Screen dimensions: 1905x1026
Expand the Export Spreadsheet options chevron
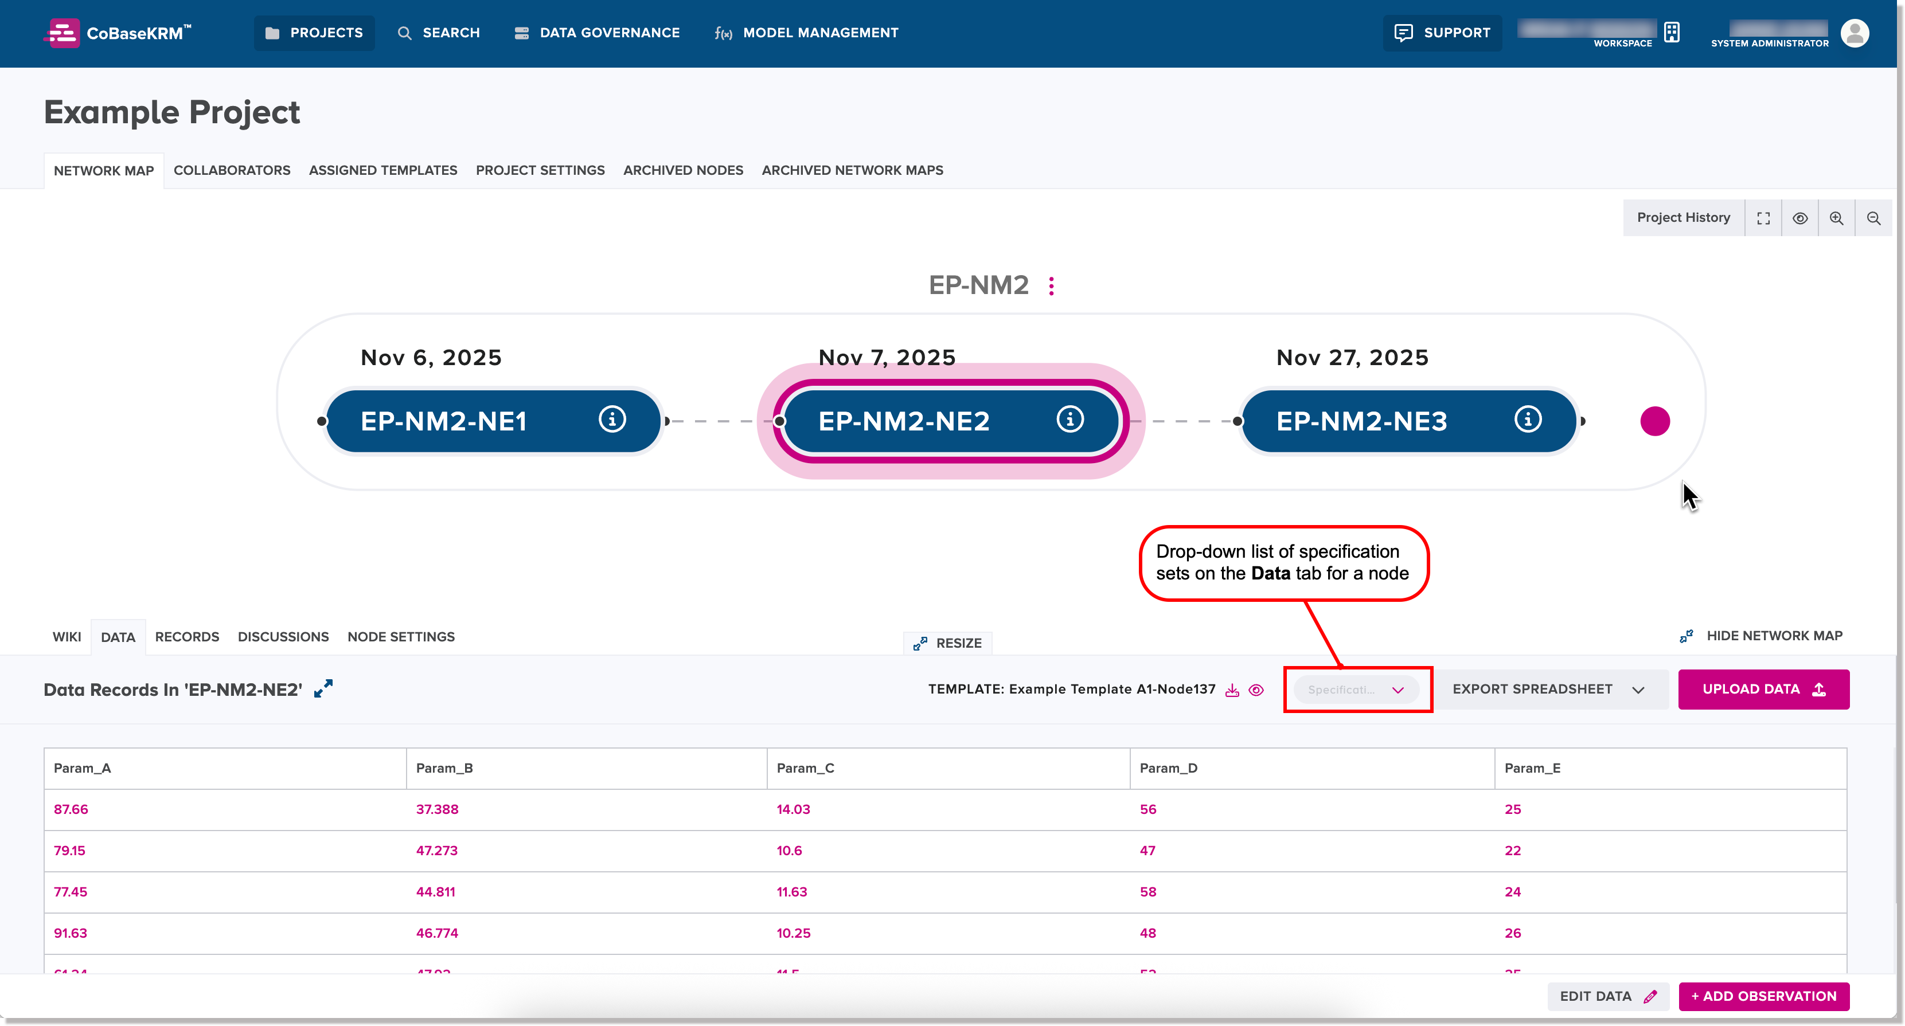pyautogui.click(x=1639, y=689)
